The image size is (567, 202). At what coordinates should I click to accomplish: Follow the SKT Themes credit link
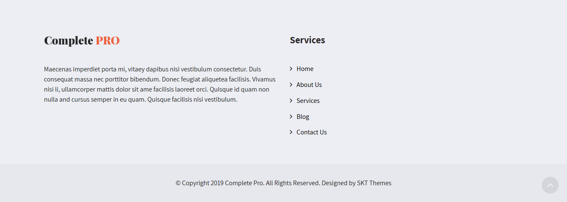click(x=374, y=183)
